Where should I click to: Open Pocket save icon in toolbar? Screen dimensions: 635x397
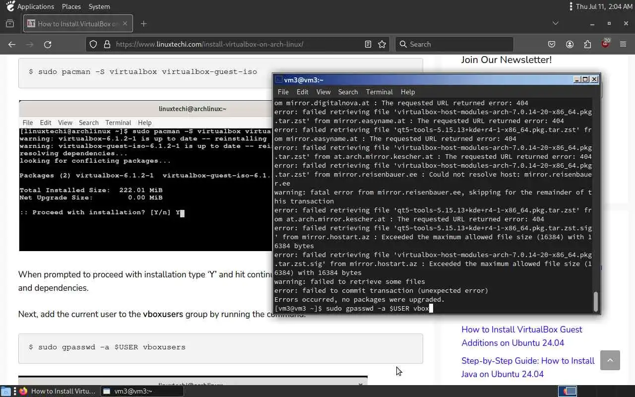(552, 44)
